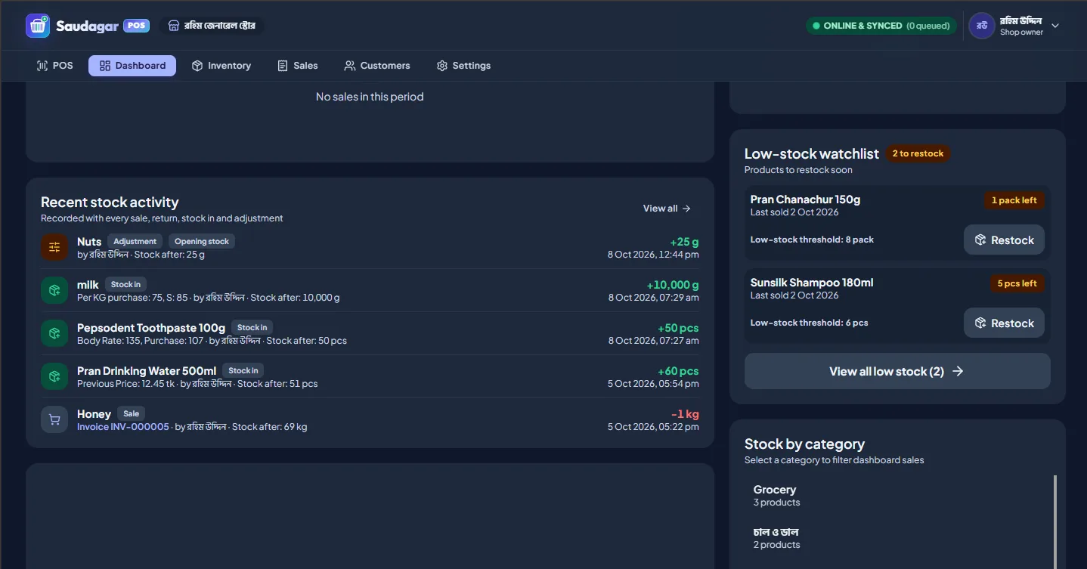Click the Pran Drinking Water stock-in icon

tap(54, 376)
